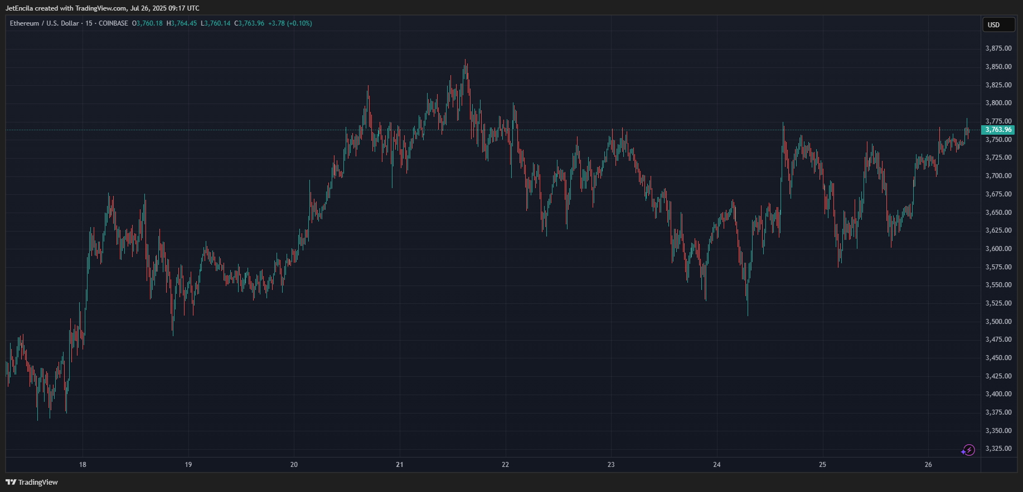Click the 15 interval label in chart header
This screenshot has width=1023, height=492.
[89, 23]
